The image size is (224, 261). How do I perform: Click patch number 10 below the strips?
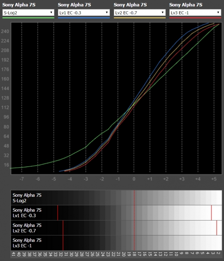tap(176, 254)
